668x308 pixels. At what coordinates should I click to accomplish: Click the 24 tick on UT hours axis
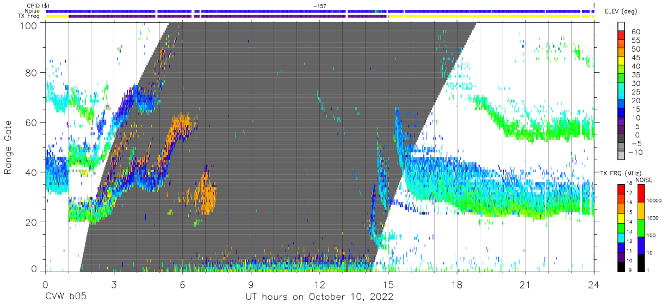tap(593, 285)
